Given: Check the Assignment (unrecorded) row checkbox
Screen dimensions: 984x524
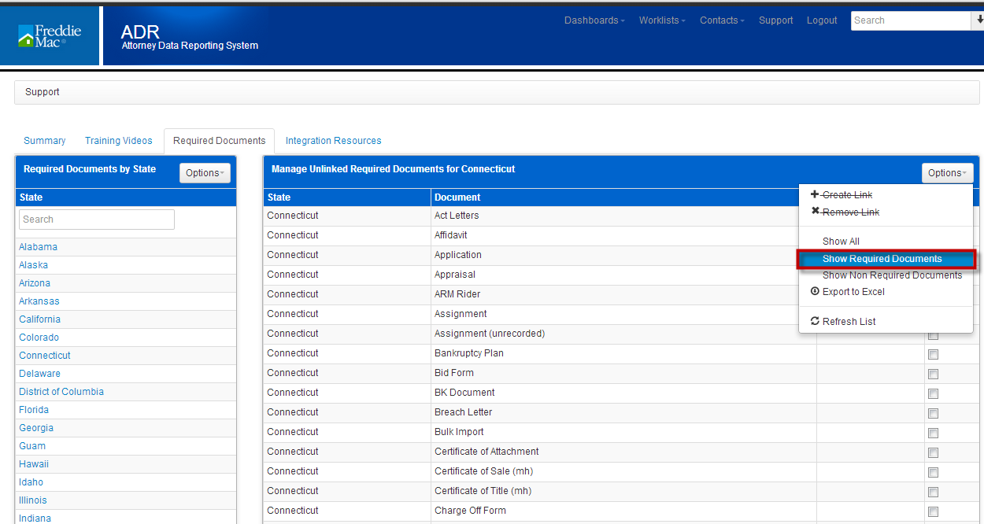Looking at the screenshot, I should tap(933, 334).
